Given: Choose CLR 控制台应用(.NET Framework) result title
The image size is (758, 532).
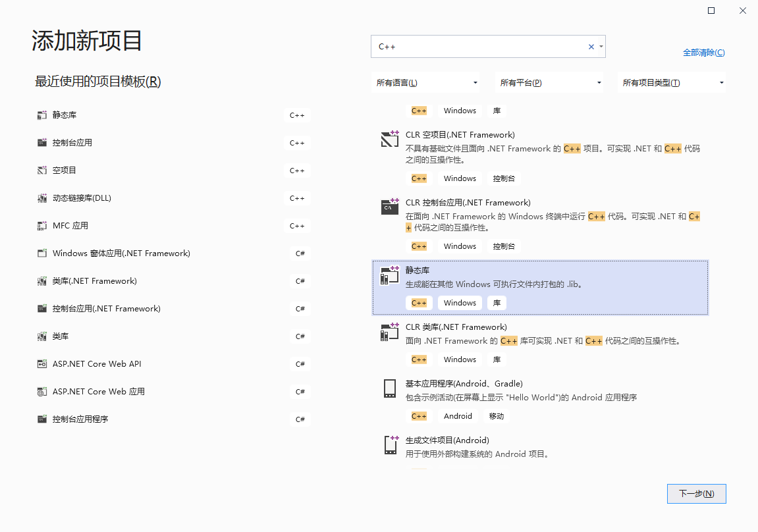Looking at the screenshot, I should coord(468,202).
